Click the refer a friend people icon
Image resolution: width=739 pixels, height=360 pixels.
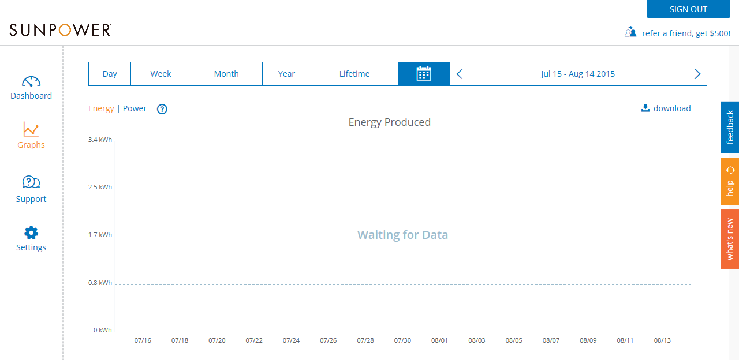click(630, 32)
